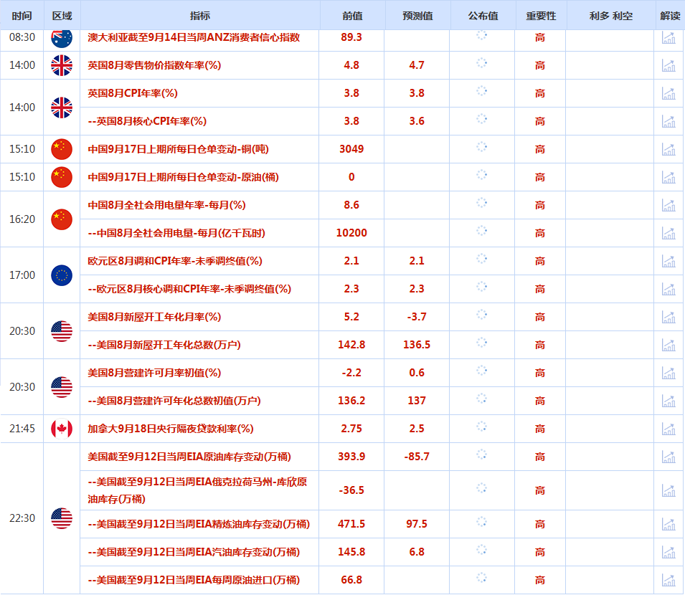Click the 解读 column header
Viewport: 685px width, 595px height.
pos(670,16)
